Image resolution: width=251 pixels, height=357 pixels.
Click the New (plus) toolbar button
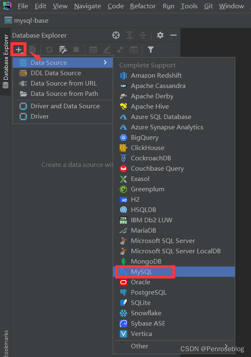pyautogui.click(x=19, y=50)
